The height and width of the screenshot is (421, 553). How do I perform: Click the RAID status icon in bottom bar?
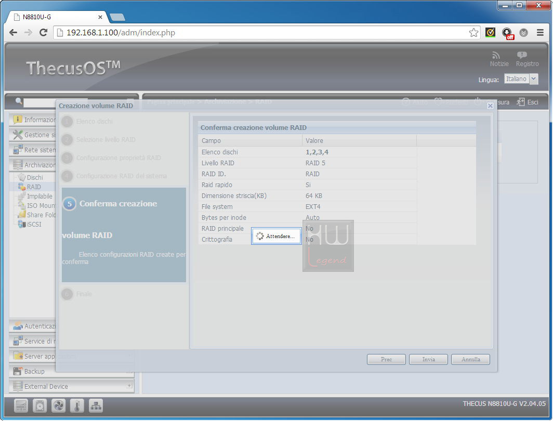pos(21,406)
